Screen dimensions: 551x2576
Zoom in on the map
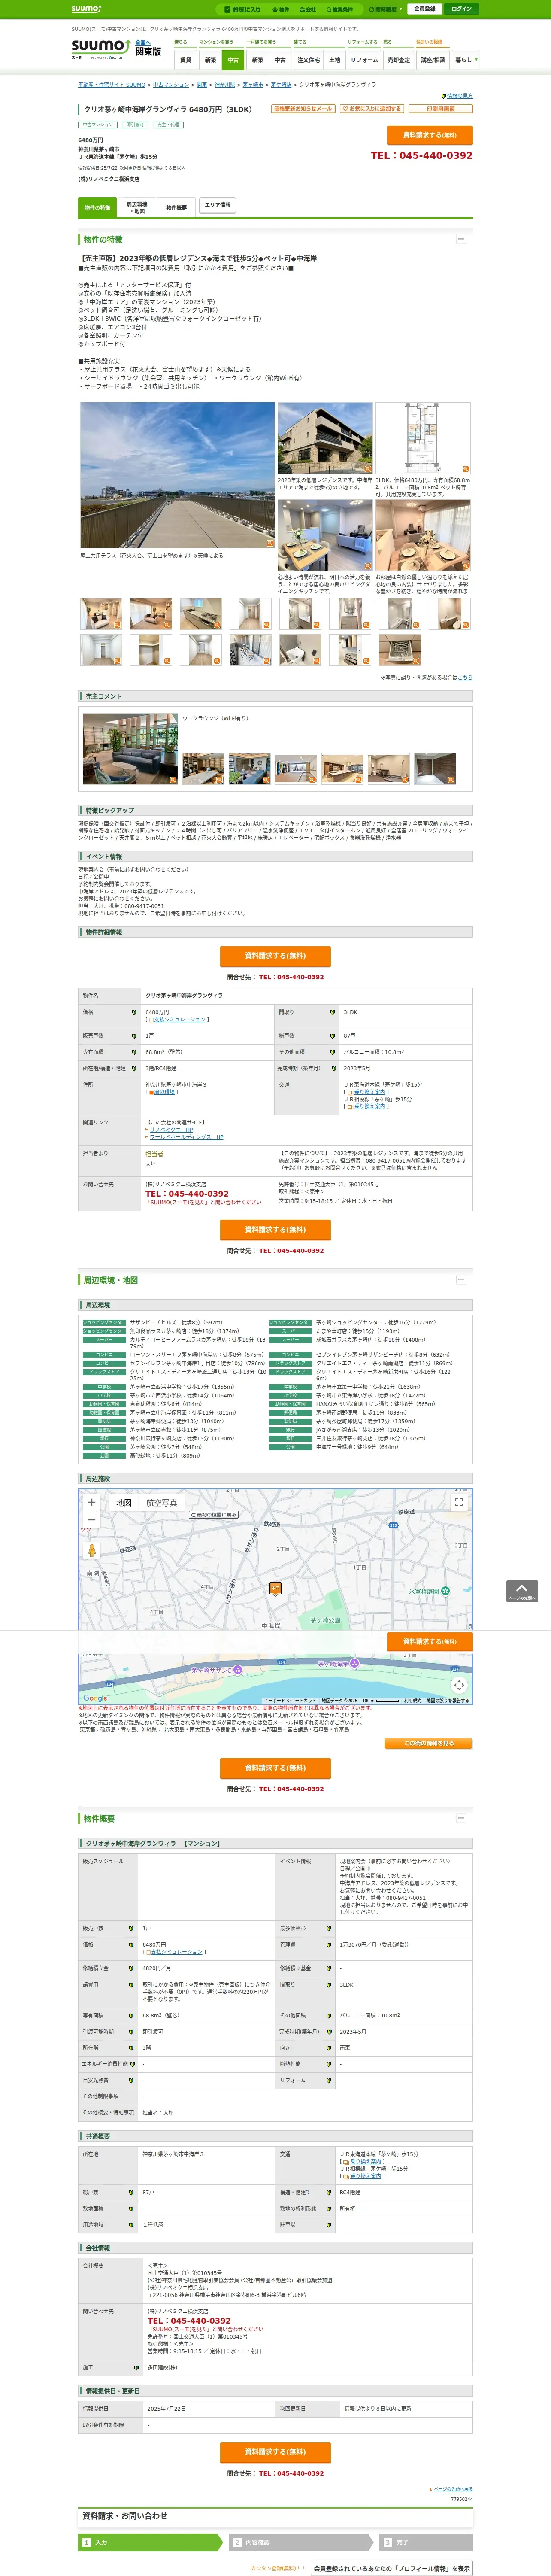(91, 1502)
